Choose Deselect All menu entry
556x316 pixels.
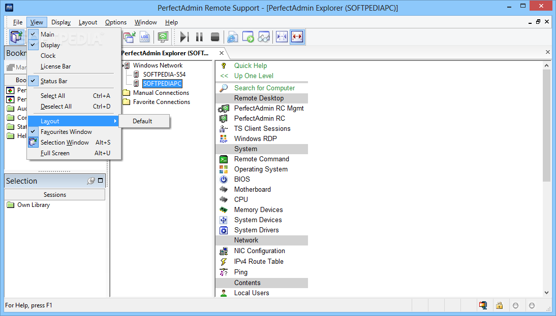[74, 106]
